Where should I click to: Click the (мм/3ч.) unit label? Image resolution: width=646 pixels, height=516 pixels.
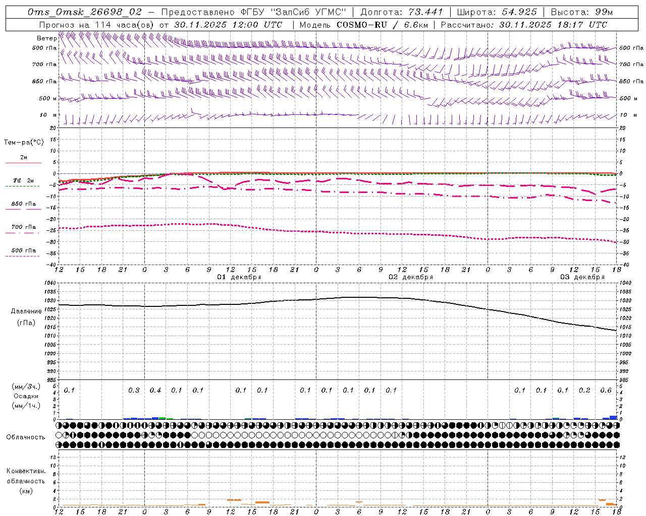pyautogui.click(x=26, y=386)
